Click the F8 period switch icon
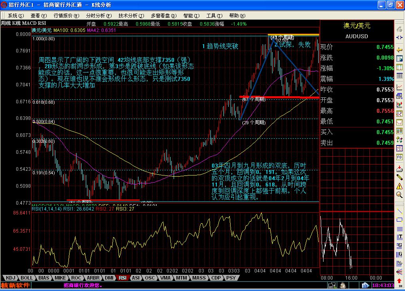 399,157
